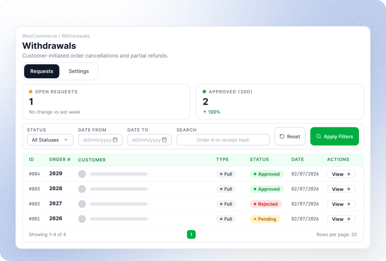Click the ID column header

point(31,160)
